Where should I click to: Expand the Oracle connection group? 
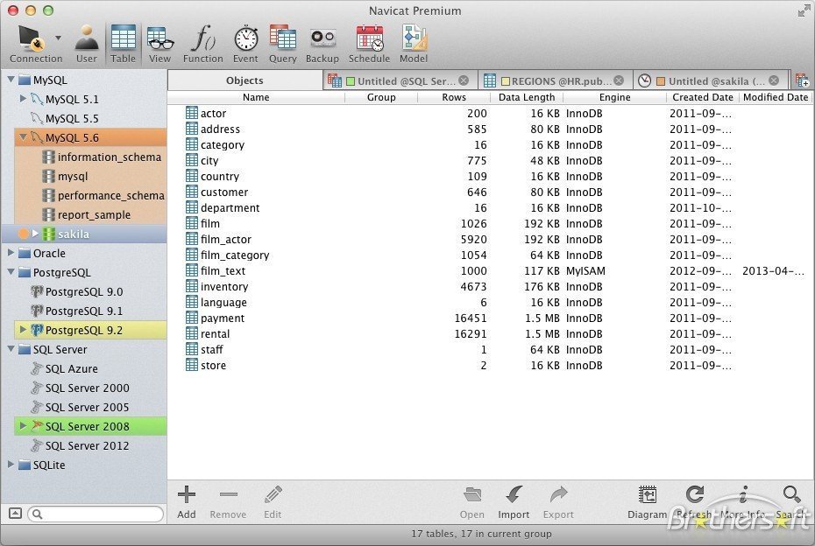(x=11, y=253)
